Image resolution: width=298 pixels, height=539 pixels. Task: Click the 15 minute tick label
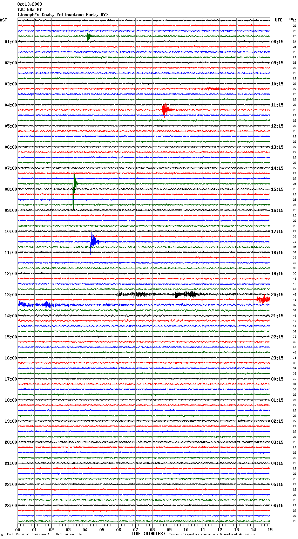270,530
